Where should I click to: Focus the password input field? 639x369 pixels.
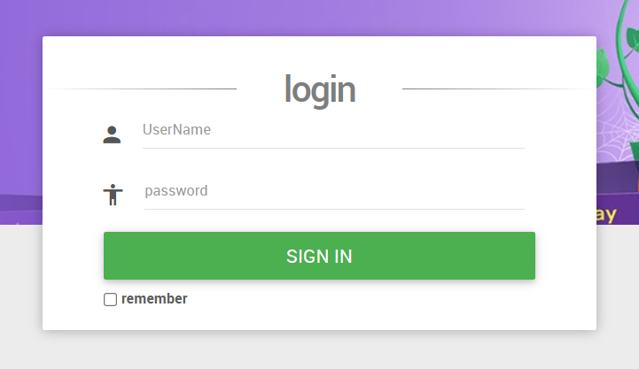coord(332,191)
